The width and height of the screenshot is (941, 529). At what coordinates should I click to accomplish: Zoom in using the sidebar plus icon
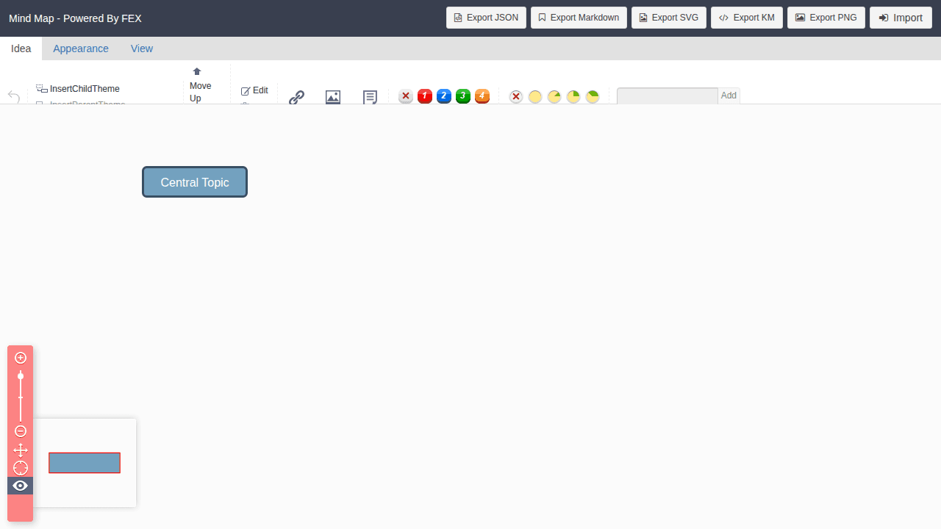(20, 358)
